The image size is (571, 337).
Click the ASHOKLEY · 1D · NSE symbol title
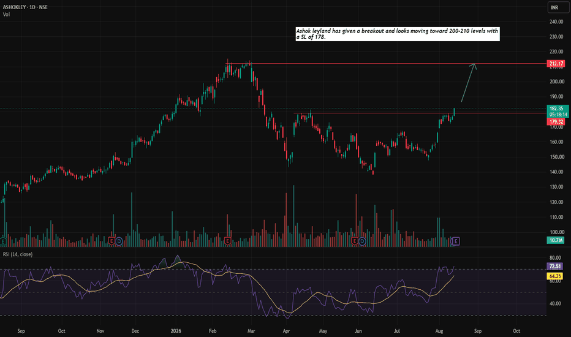[25, 7]
